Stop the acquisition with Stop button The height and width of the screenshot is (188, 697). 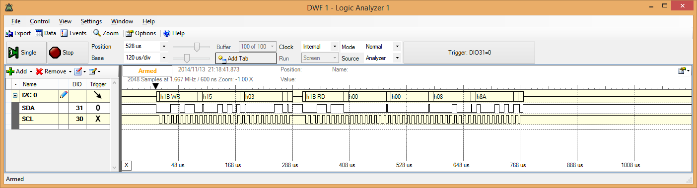[x=68, y=52]
